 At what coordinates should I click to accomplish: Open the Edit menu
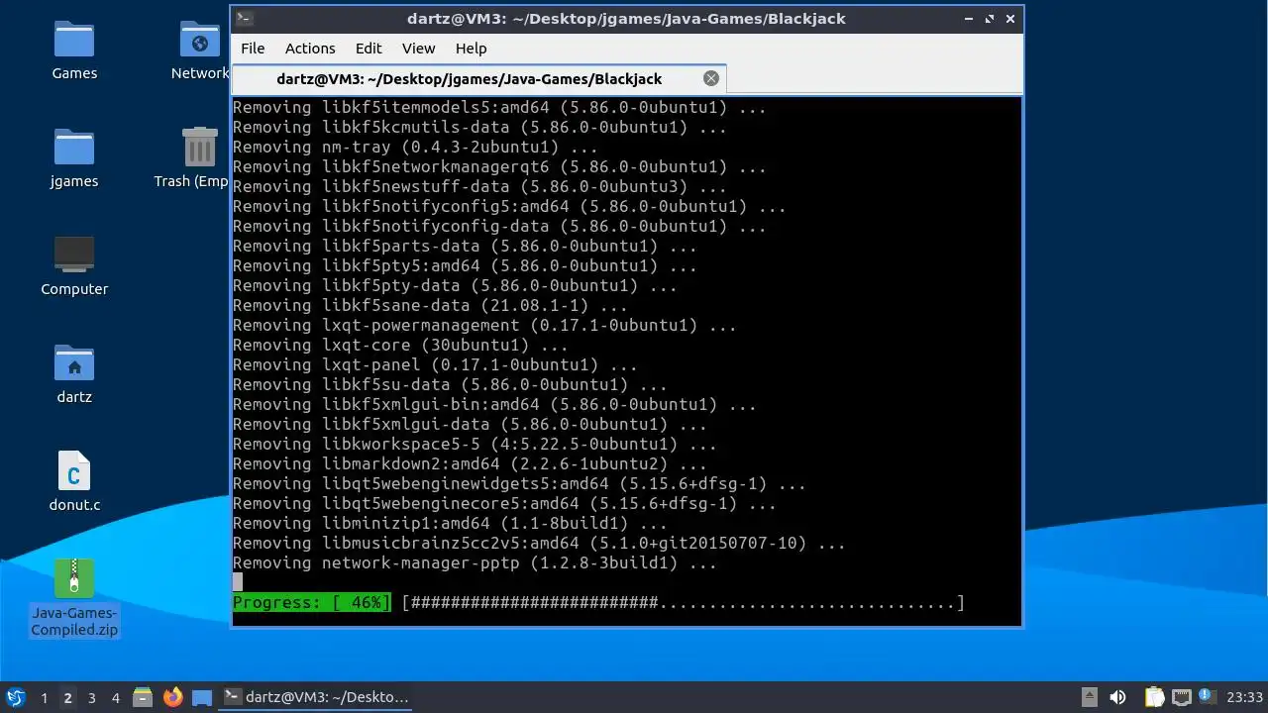(x=369, y=48)
